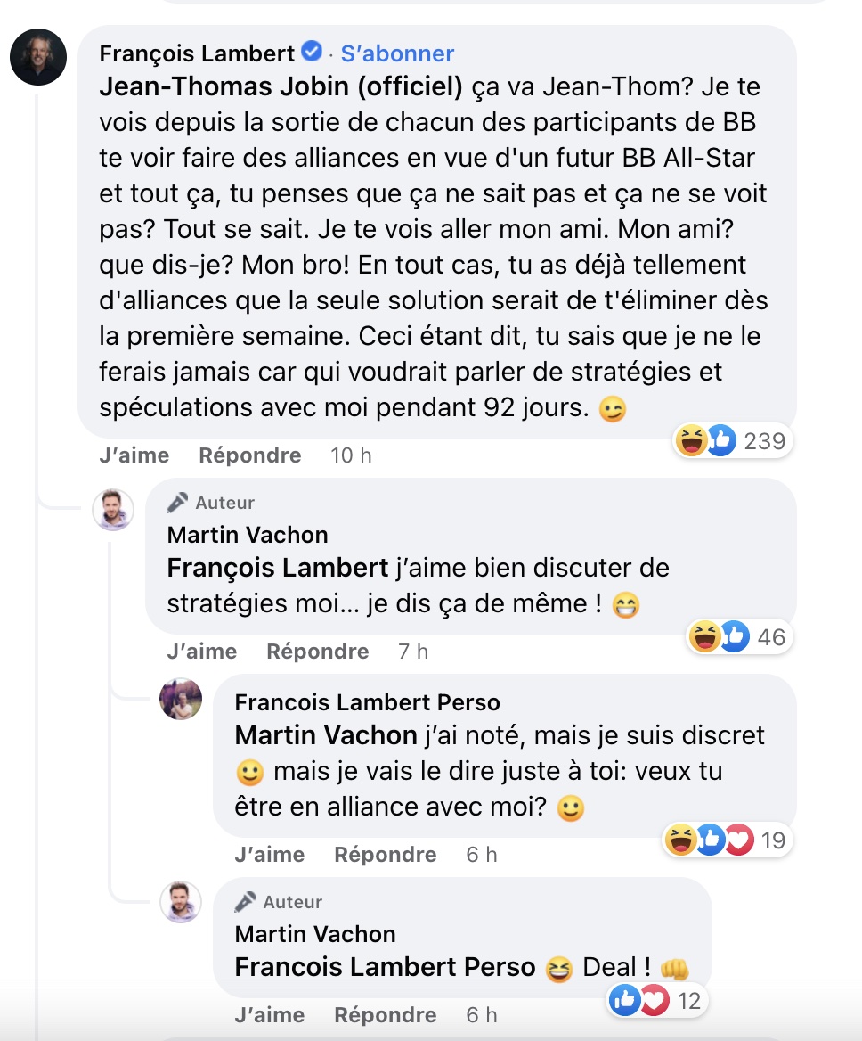
Task: Click the heart reaction icon beside count 12
Action: (x=656, y=1000)
